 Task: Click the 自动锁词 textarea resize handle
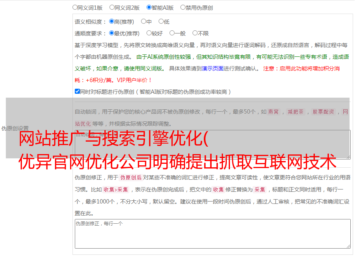pyautogui.click(x=348, y=157)
